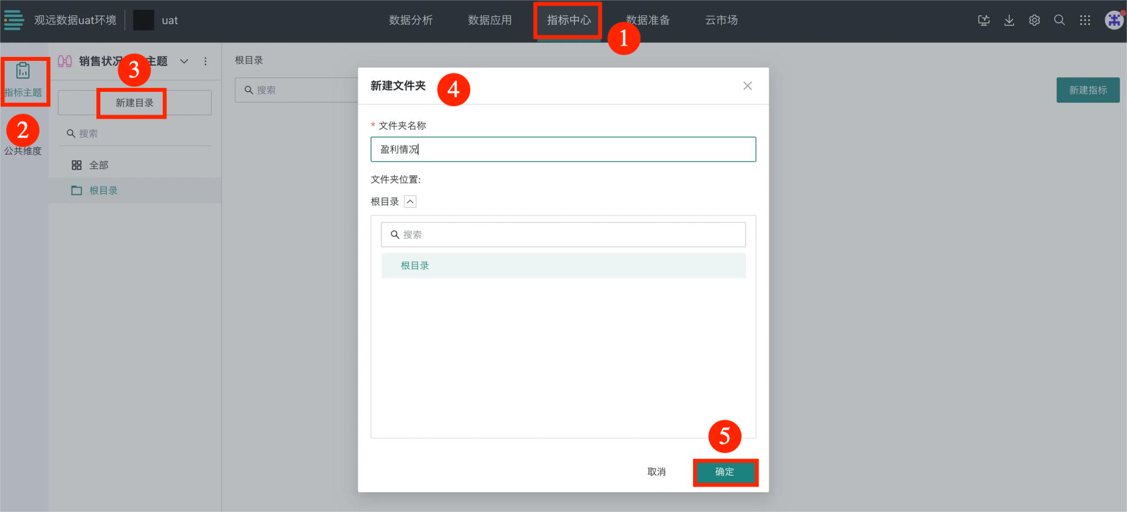Click the hamburger logo icon at top left
Image resolution: width=1127 pixels, height=512 pixels.
click(14, 20)
